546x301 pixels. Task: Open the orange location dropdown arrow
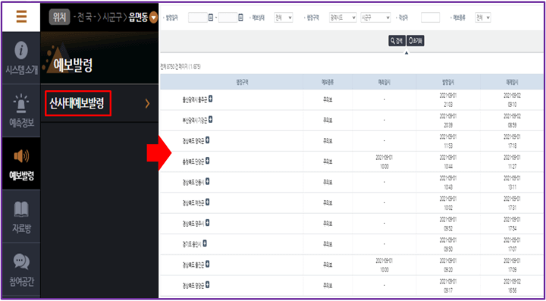pyautogui.click(x=153, y=18)
